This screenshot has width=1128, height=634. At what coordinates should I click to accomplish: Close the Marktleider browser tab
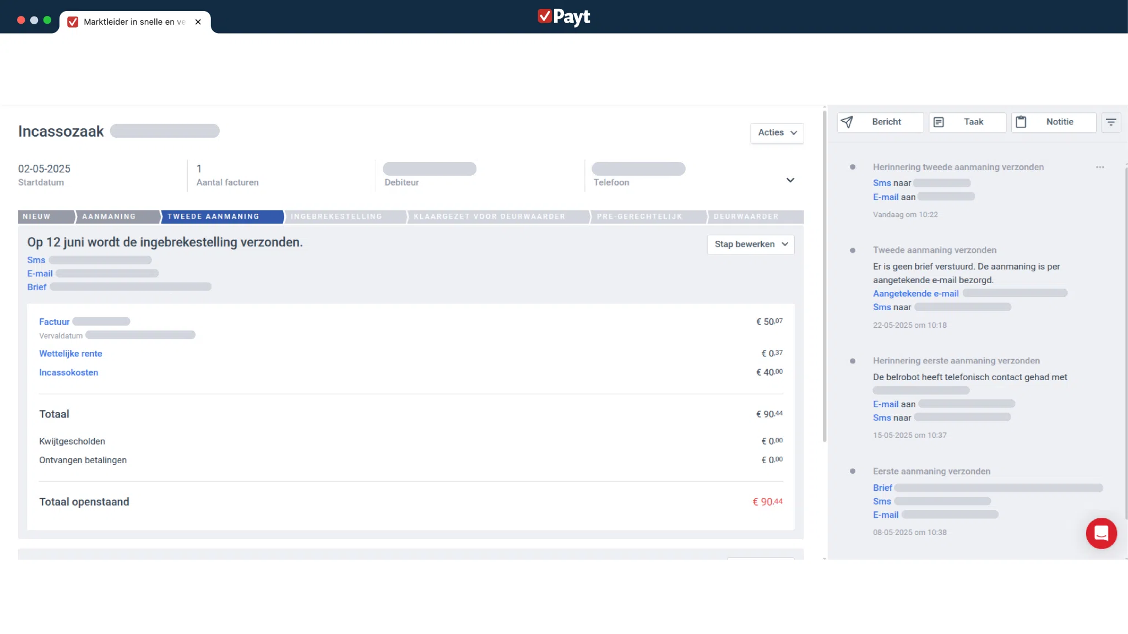click(x=198, y=22)
